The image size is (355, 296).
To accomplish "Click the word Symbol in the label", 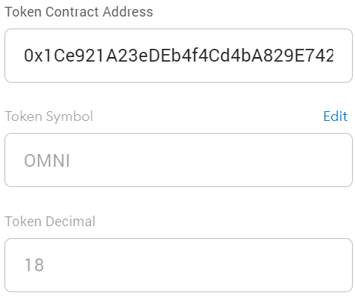I will coord(69,116).
